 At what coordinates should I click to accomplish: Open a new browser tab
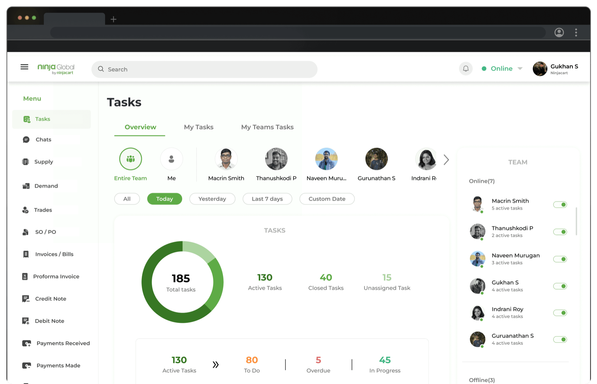pyautogui.click(x=114, y=19)
